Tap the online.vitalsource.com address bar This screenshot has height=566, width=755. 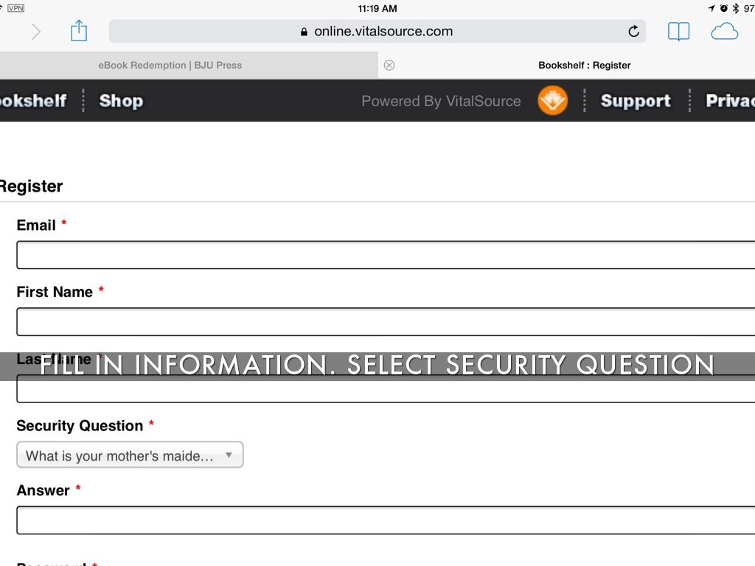[383, 31]
